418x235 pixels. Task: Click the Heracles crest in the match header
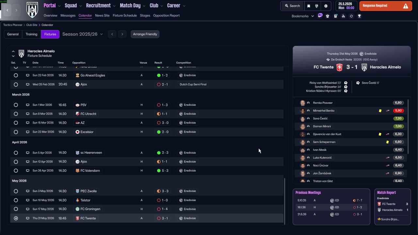point(364,67)
